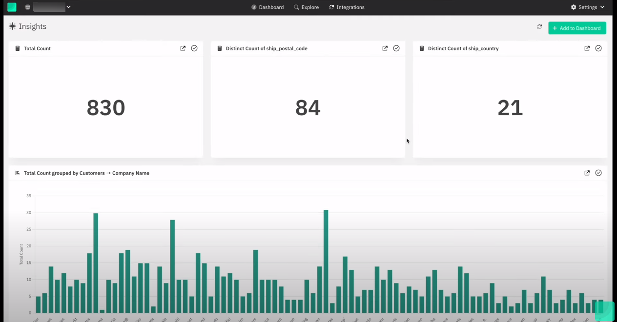617x322 pixels.
Task: Click the sparkle icon beside Insights heading
Action: (12, 26)
